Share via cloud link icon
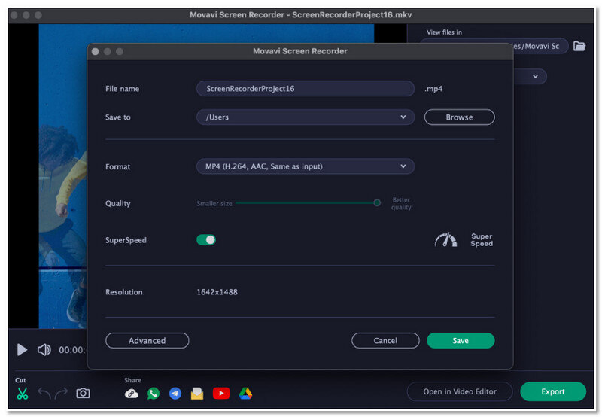 [132, 393]
